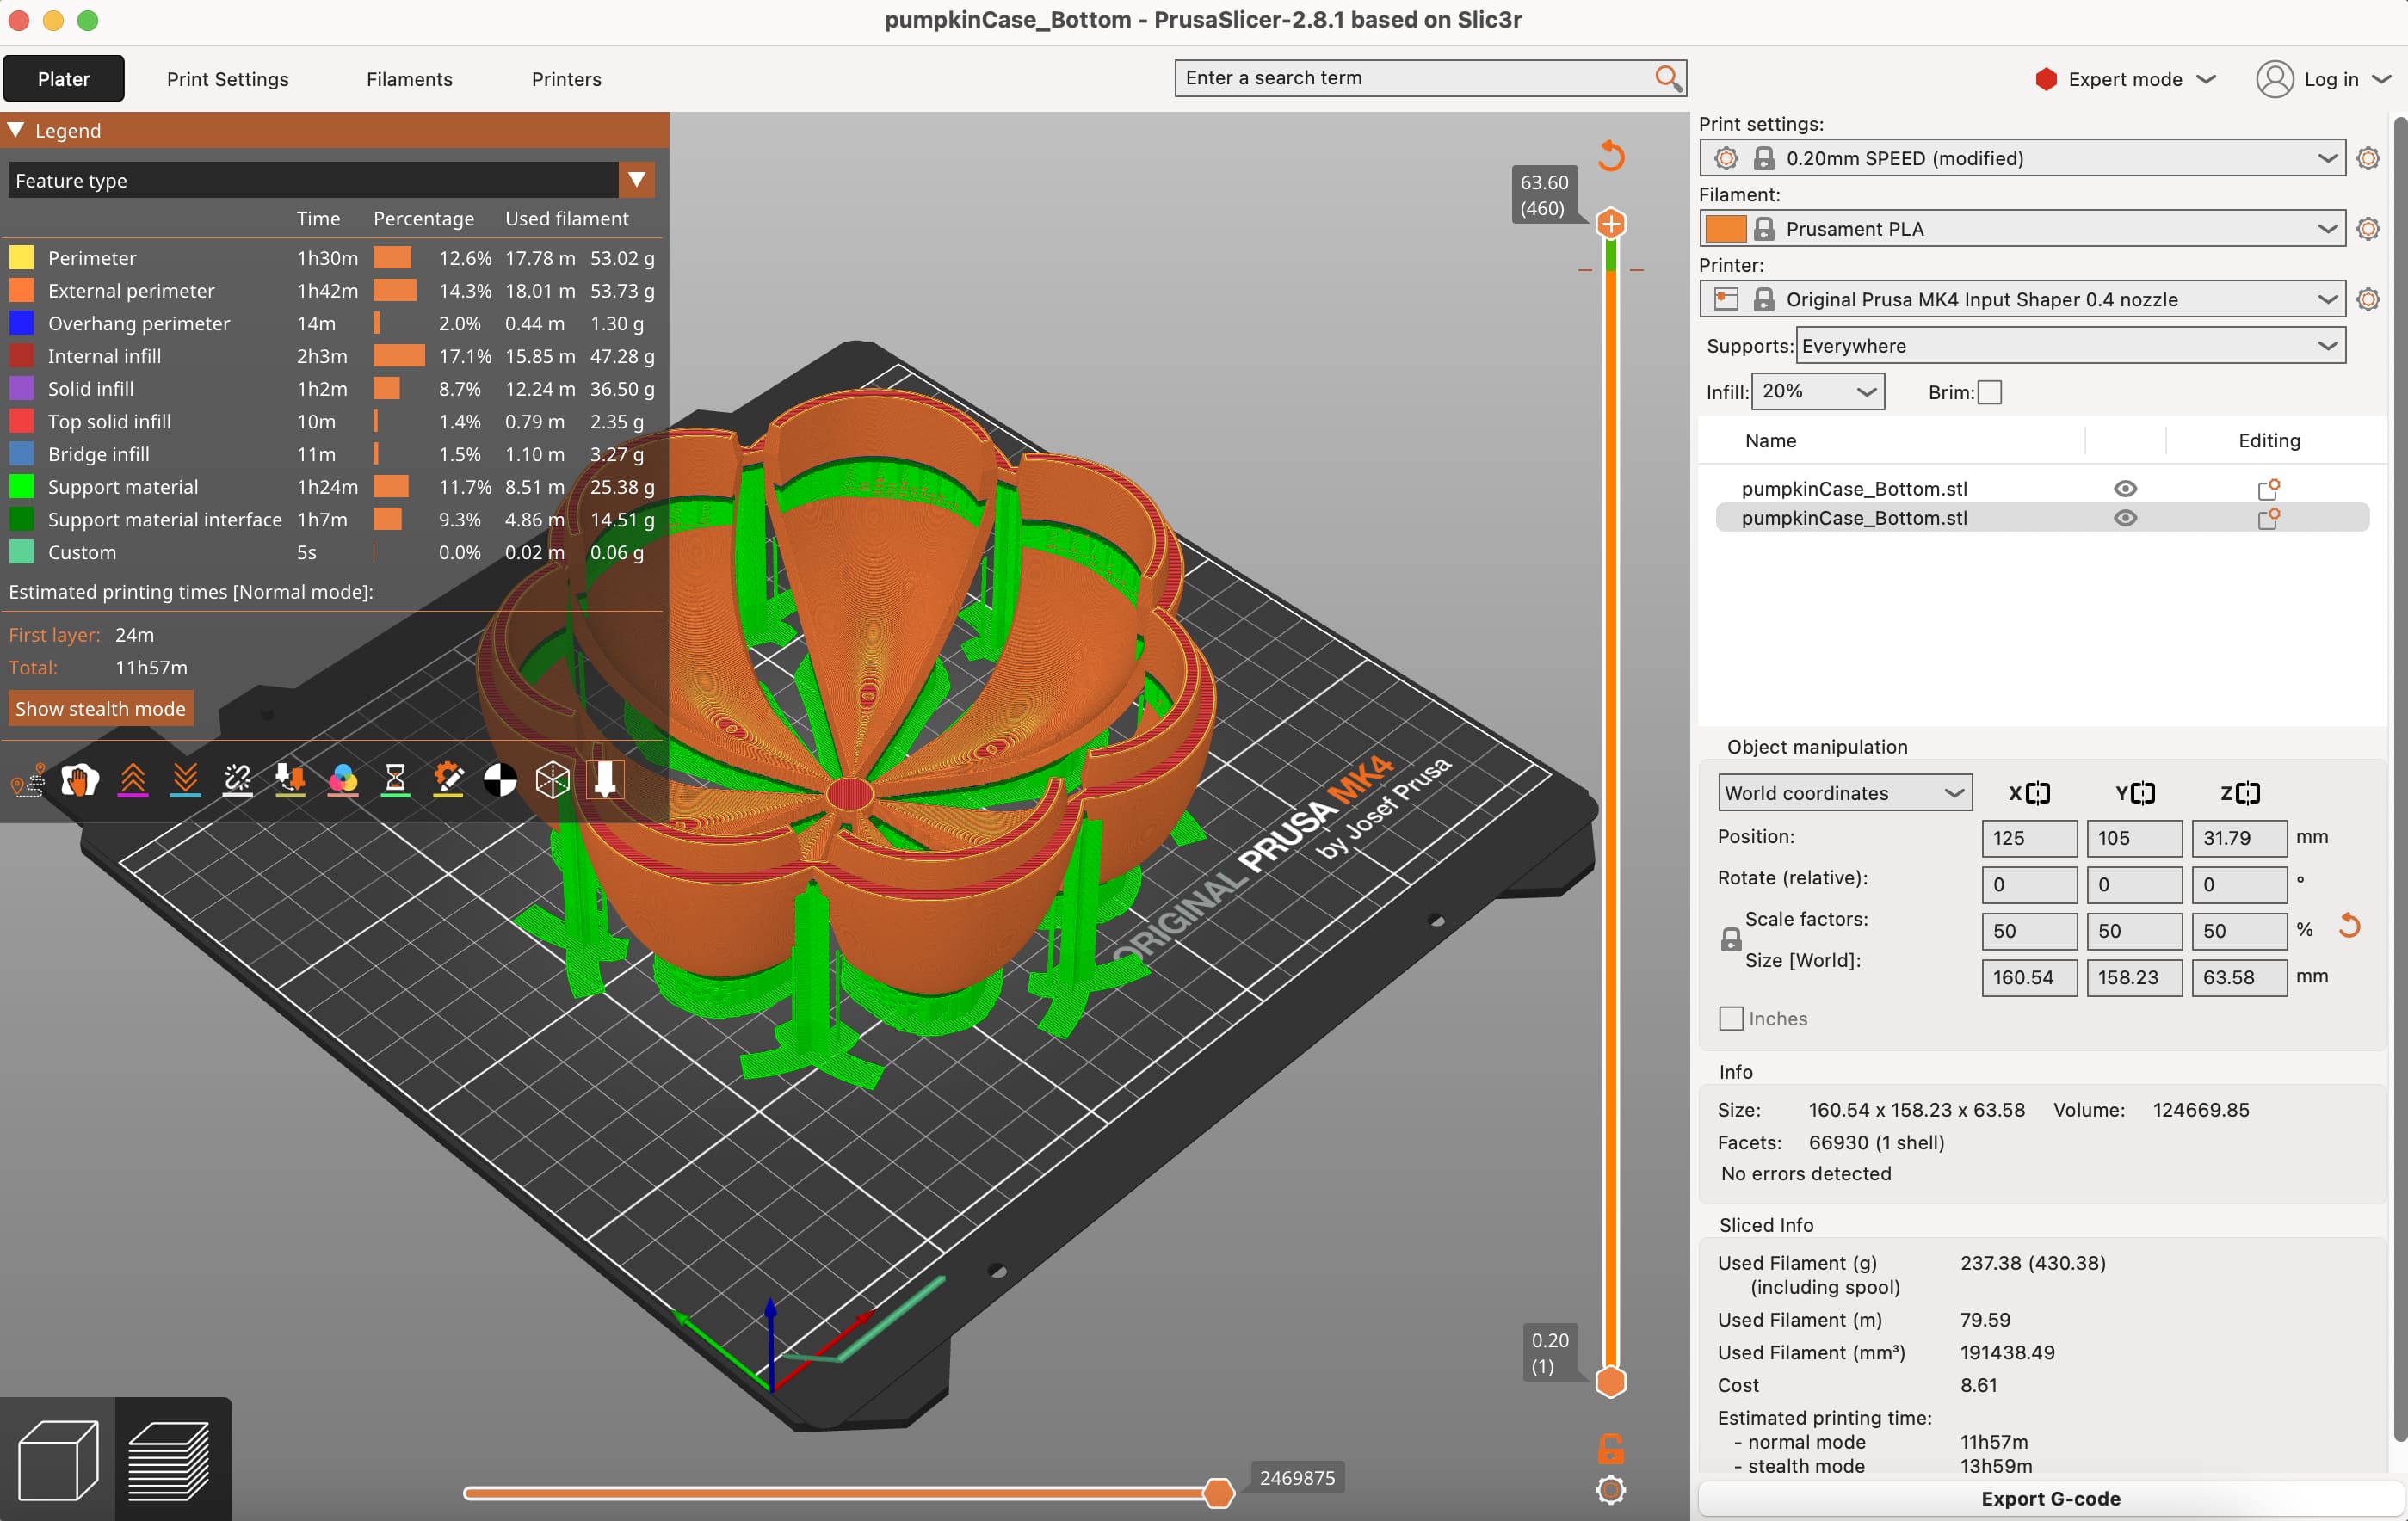Click the Export G-code button
Viewport: 2408px width, 1521px height.
[x=2050, y=1498]
